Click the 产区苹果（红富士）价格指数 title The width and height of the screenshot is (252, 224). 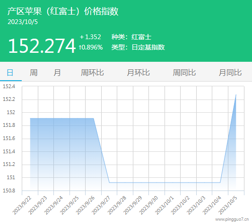[x=63, y=11]
